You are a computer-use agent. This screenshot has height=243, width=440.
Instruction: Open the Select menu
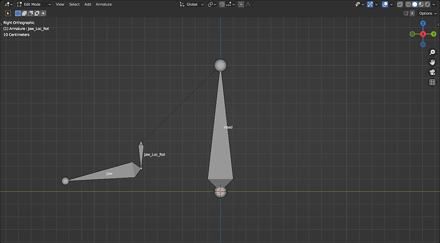[x=75, y=4]
